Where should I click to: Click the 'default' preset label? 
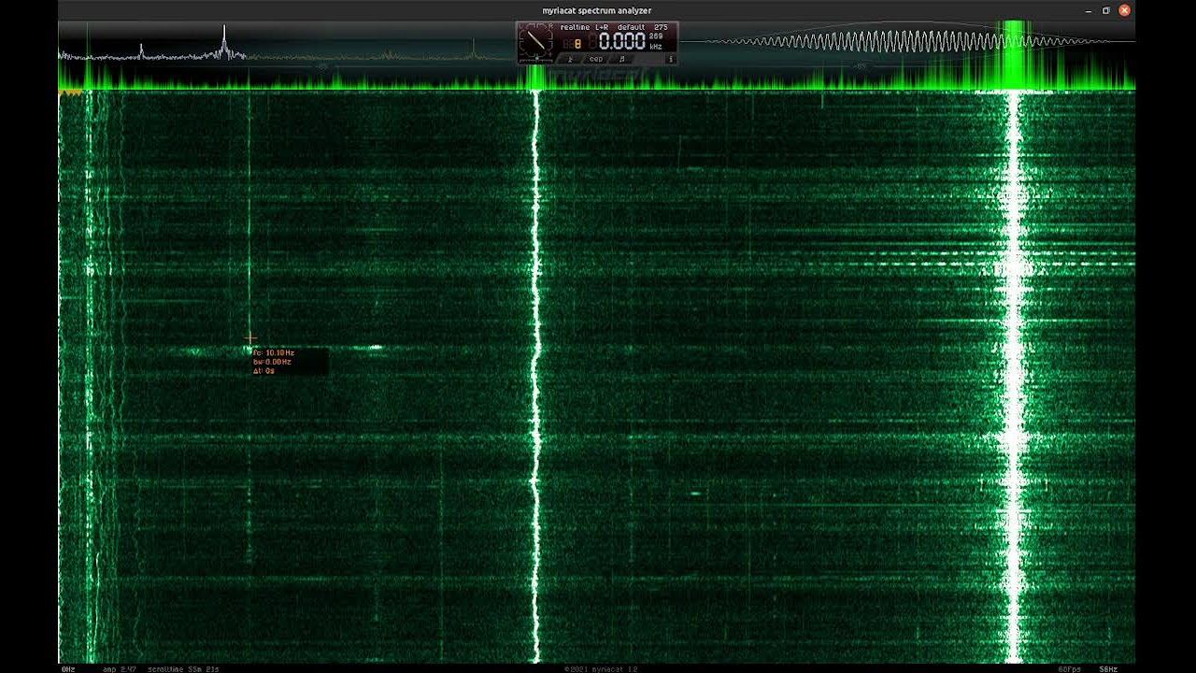(631, 27)
